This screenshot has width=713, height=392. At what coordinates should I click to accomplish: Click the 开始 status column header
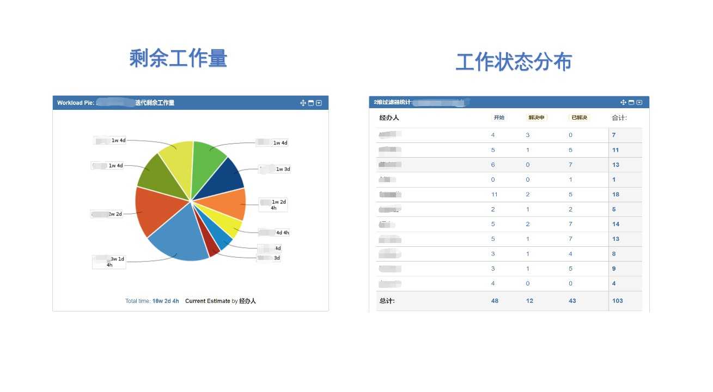[x=499, y=117]
